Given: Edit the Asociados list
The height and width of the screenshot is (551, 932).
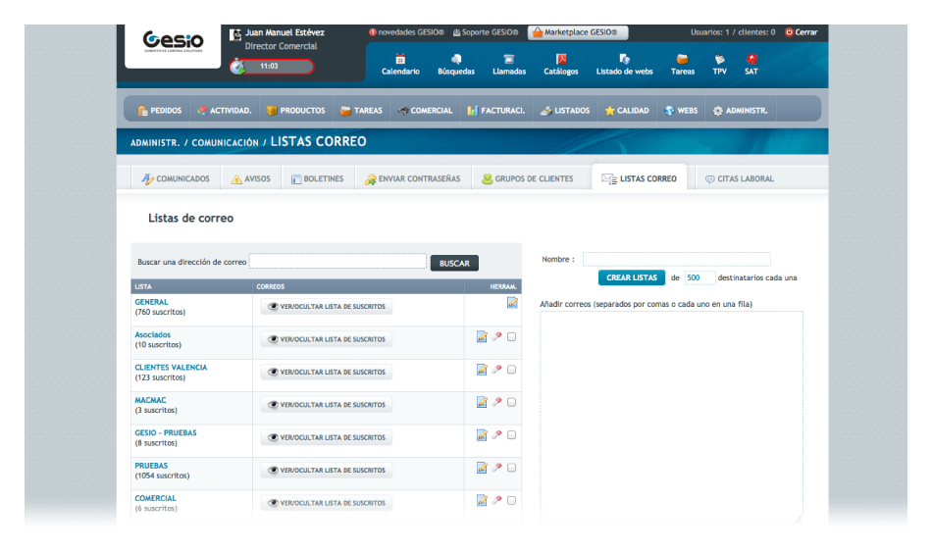Looking at the screenshot, I should 482,336.
